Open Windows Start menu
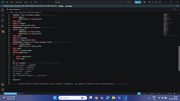 55,98
